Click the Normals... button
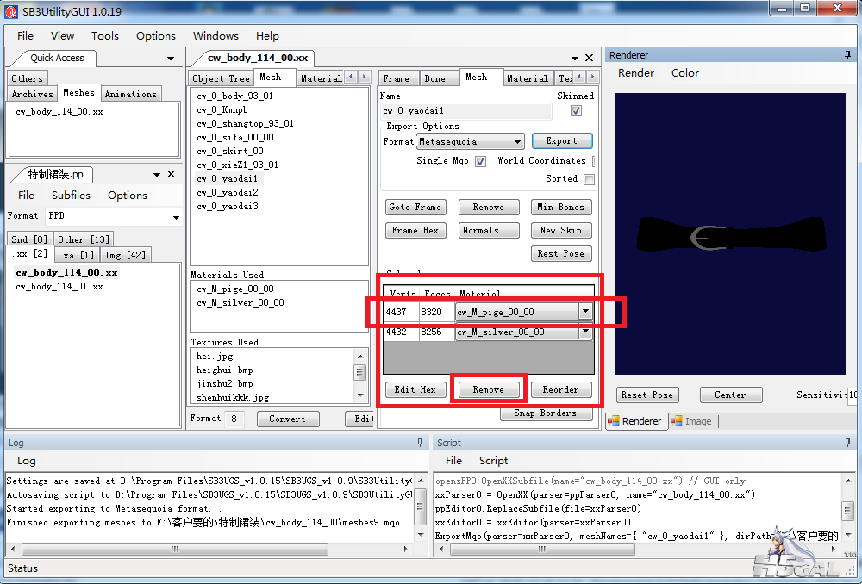 coord(488,230)
